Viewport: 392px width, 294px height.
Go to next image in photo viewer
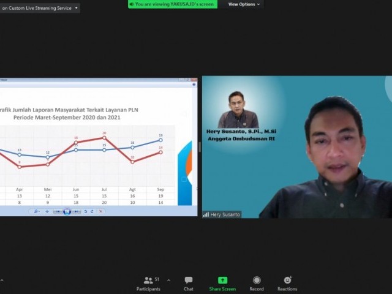76,211
